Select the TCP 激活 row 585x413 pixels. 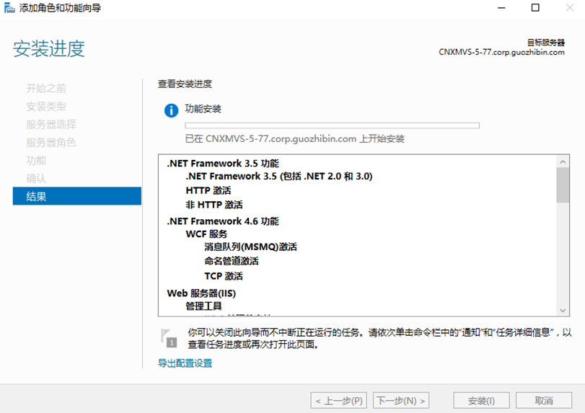(224, 276)
